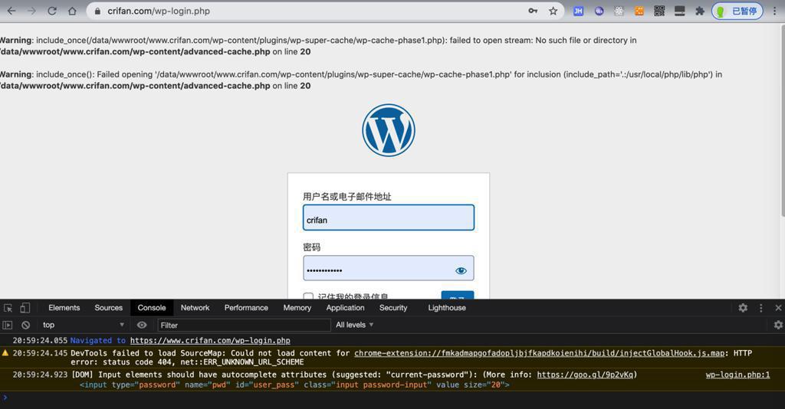
Task: Open the Network tab
Action: (195, 307)
